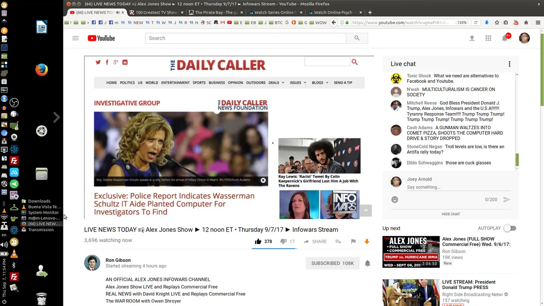Click HIDE CHAT below live chat
The width and height of the screenshot is (544, 306).
click(x=450, y=214)
